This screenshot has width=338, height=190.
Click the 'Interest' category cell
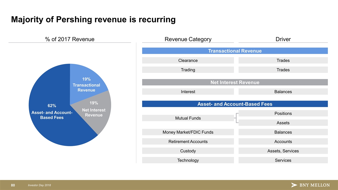click(188, 92)
